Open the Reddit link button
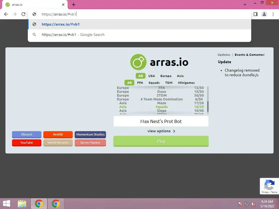Image resolution: width=279 pixels, height=209 pixels. (58, 134)
